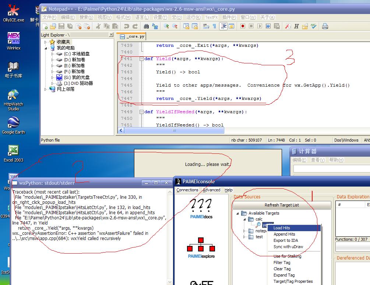This screenshot has height=285, width=370.
Task: Toggle the indent guide toolbar icon
Action: (223, 26)
